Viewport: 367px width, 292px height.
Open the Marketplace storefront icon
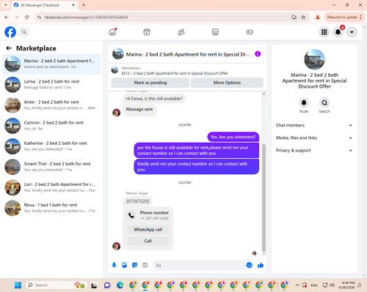215,32
